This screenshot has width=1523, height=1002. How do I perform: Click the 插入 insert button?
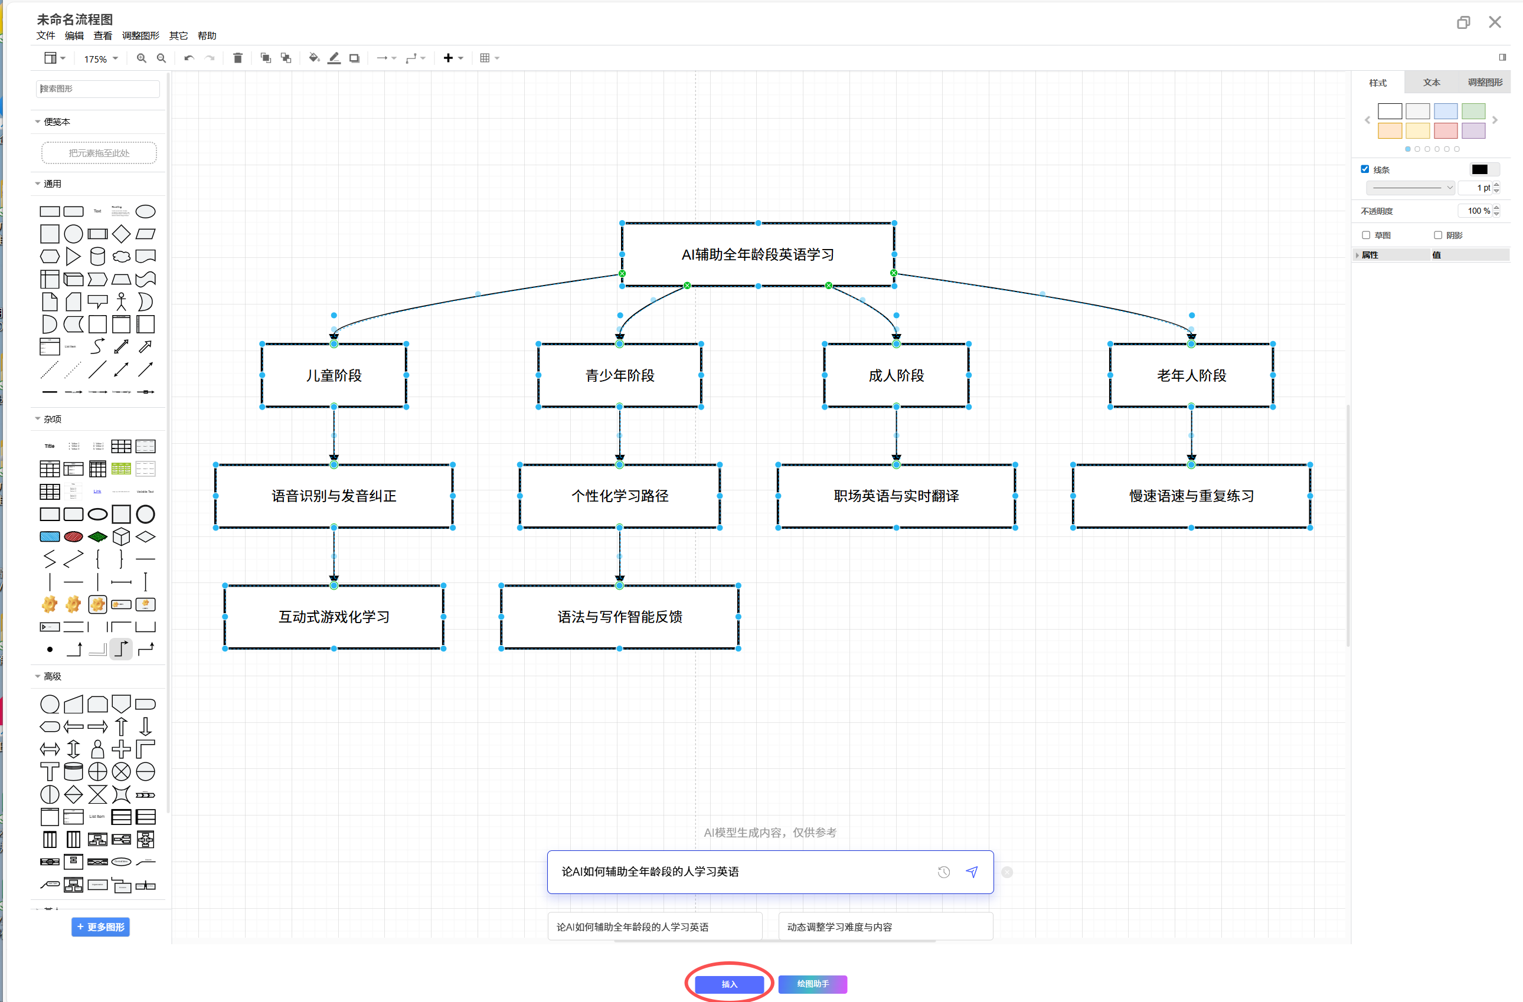729,984
